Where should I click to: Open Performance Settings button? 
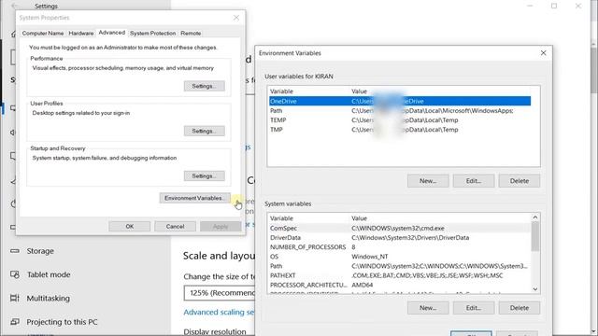point(204,86)
